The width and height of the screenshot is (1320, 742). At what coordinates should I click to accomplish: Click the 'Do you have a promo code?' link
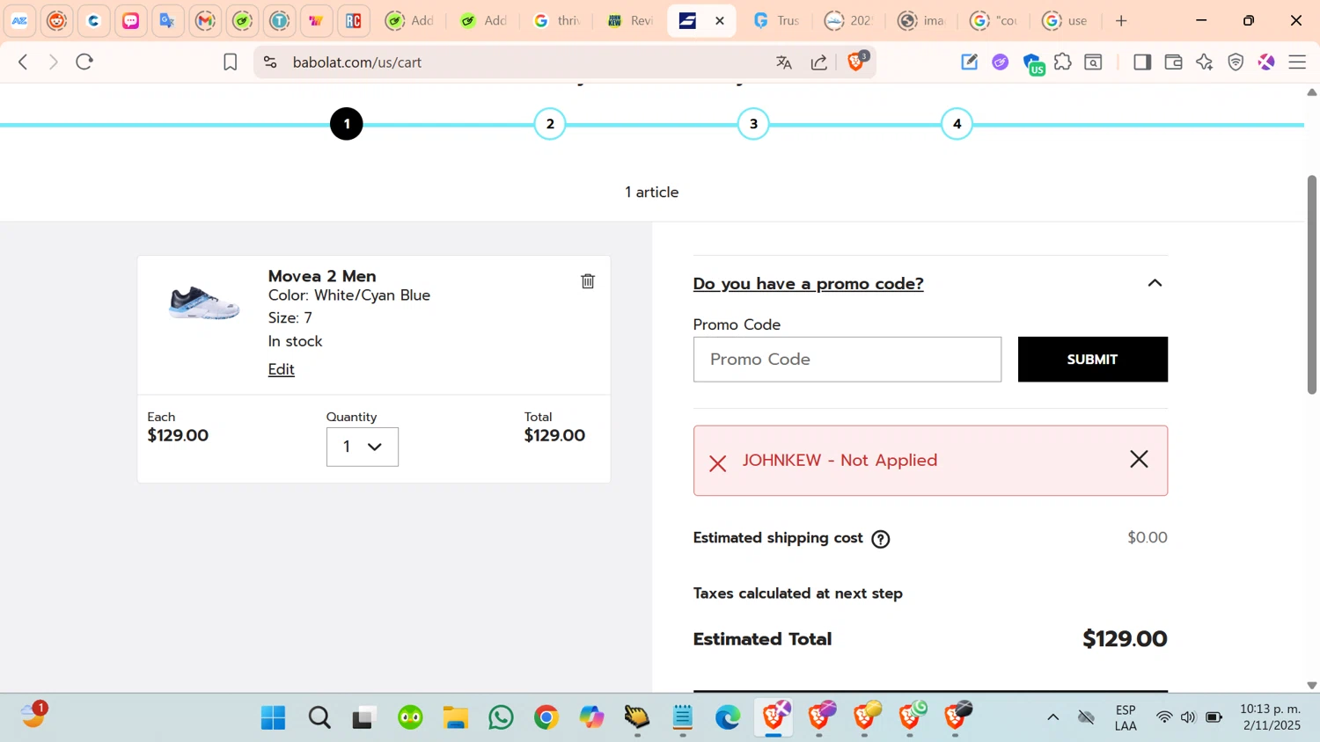pos(809,284)
